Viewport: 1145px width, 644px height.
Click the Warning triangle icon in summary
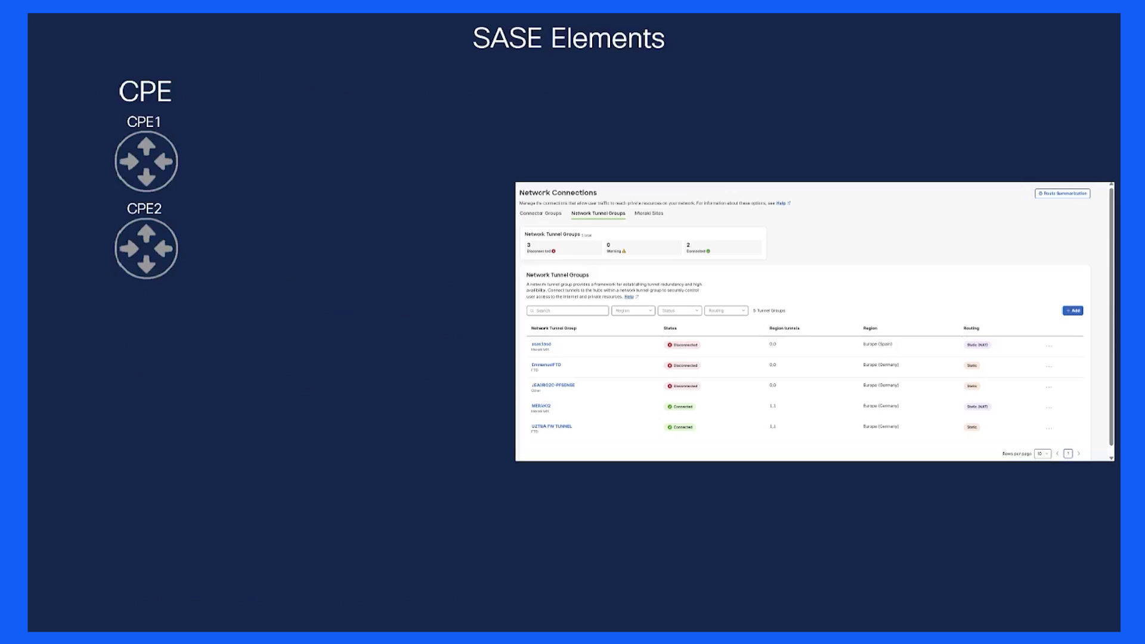(624, 251)
